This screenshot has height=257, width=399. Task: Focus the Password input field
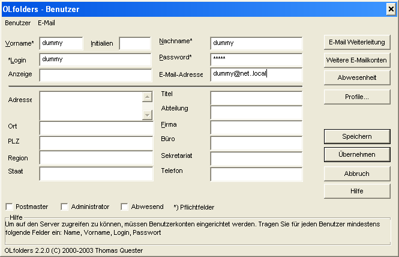pyautogui.click(x=256, y=59)
